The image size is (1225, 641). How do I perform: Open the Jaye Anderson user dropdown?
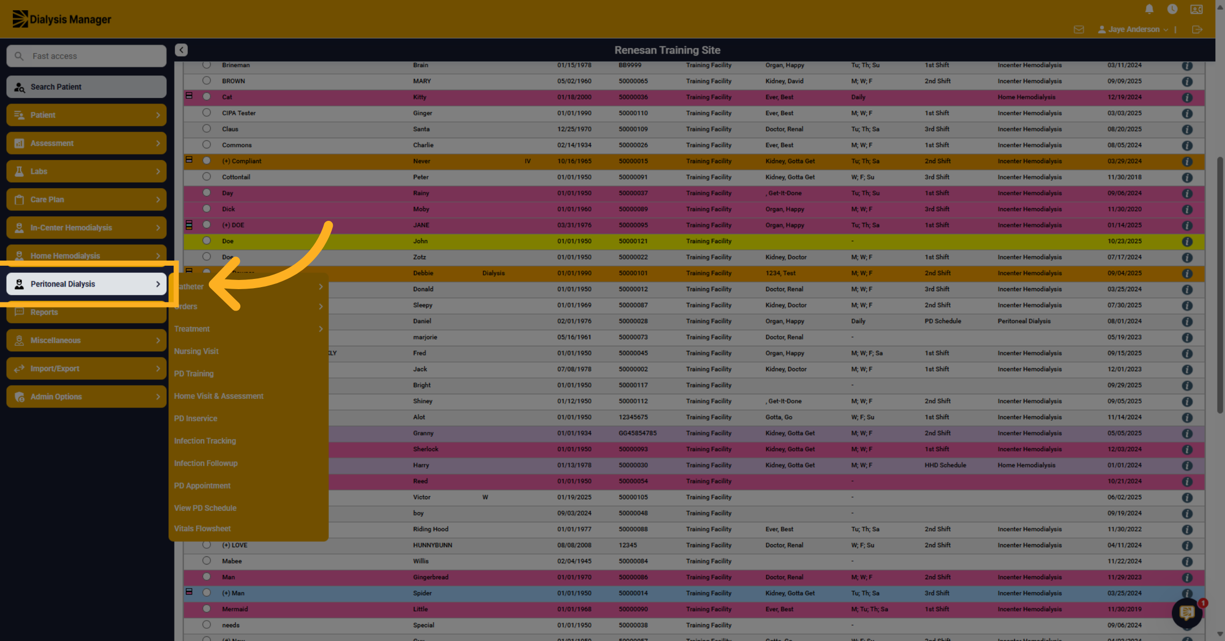tap(1133, 30)
